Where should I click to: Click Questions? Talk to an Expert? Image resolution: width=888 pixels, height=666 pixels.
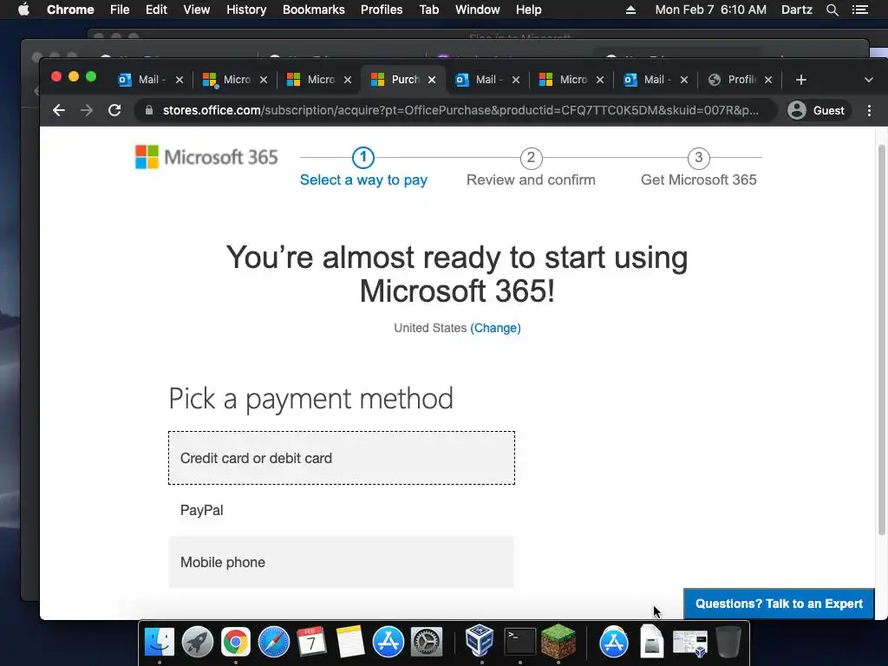click(779, 604)
